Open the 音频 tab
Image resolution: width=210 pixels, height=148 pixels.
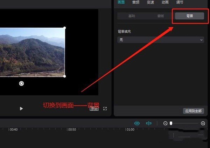point(136,2)
